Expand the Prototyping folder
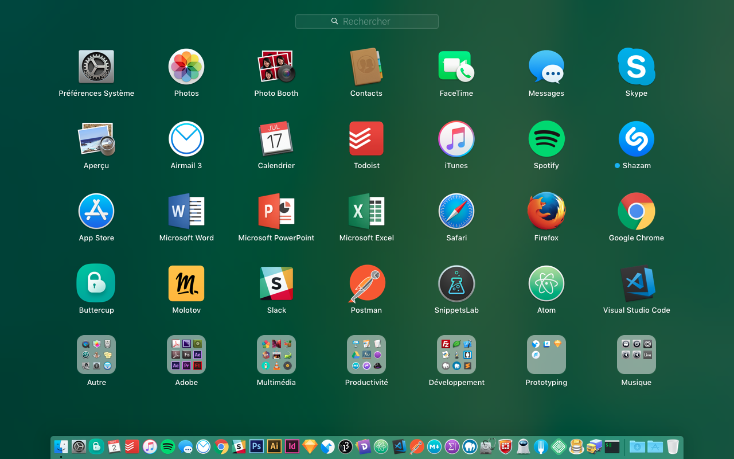 [x=546, y=355]
